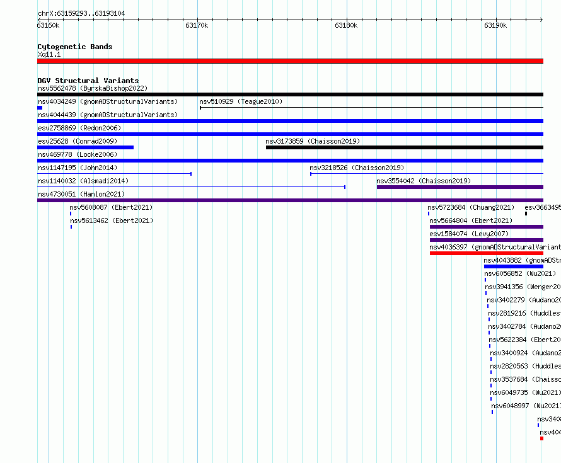Open variant nsv4043882 label
This screenshot has width=561, height=463.
pyautogui.click(x=523, y=260)
